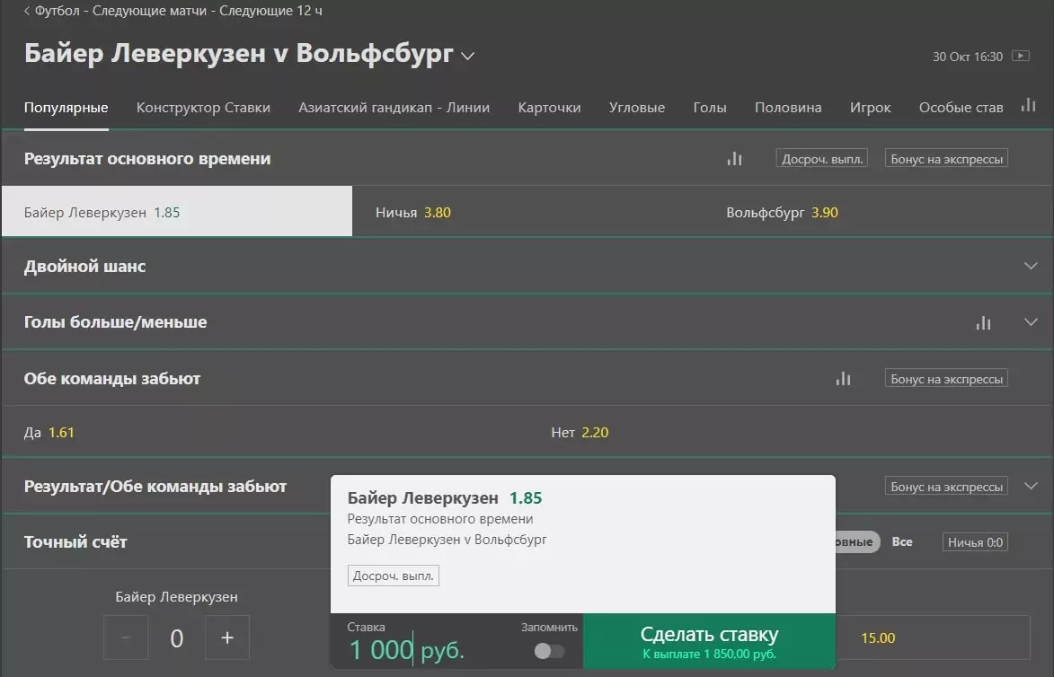Expand the Двойной шанс market

1031,266
